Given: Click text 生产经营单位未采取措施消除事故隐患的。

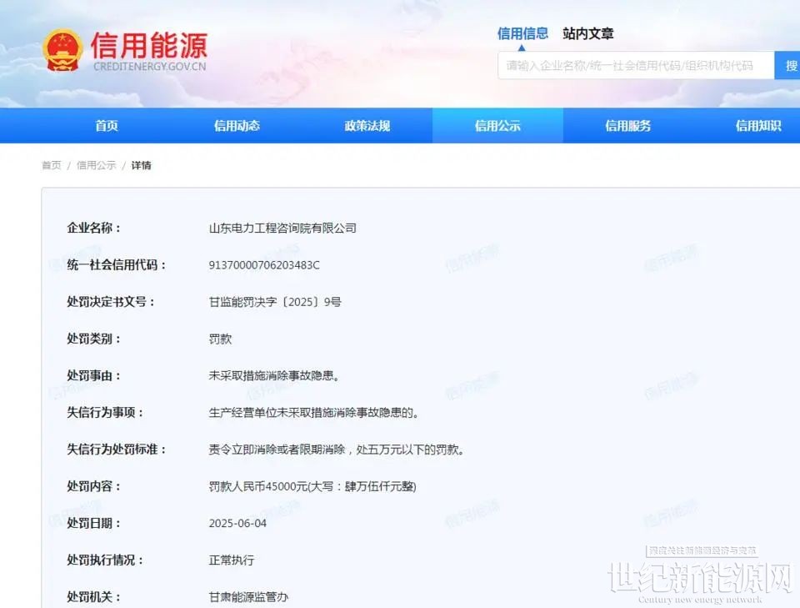Looking at the screenshot, I should [314, 413].
